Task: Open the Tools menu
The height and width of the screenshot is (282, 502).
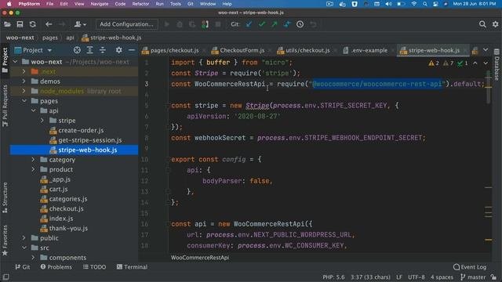Action: point(175,4)
